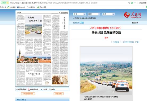
Task: Click the 版面导航 page navigation button
Action: 58,94
